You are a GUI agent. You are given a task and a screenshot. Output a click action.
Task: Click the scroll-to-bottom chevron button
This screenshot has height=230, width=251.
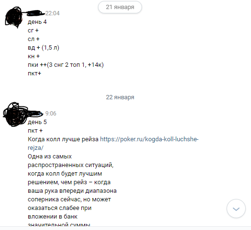click(236, 209)
